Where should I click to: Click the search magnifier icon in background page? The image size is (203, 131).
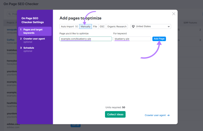click(x=10, y=14)
